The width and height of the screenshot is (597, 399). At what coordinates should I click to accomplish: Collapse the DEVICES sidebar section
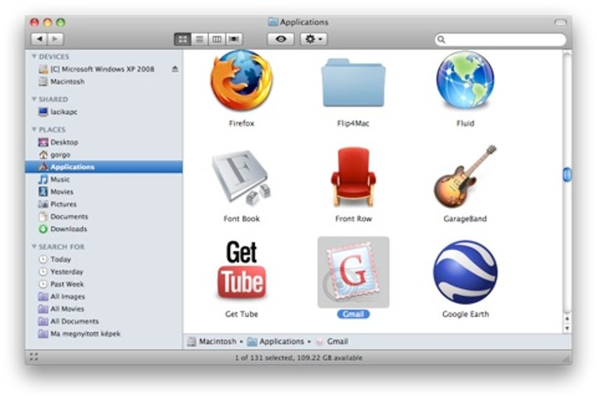(34, 56)
